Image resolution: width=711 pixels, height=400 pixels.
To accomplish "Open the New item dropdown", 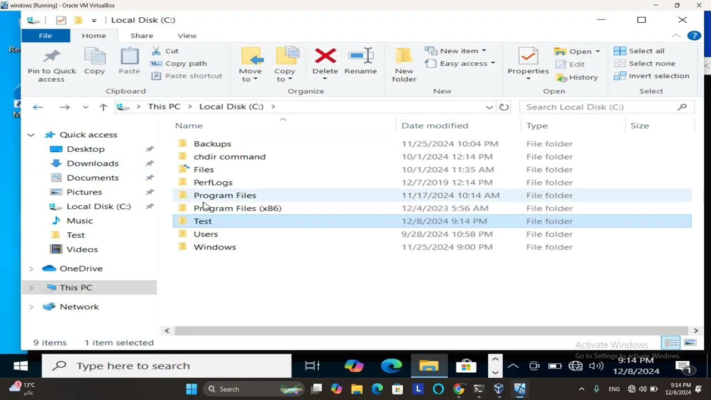I will pos(455,51).
